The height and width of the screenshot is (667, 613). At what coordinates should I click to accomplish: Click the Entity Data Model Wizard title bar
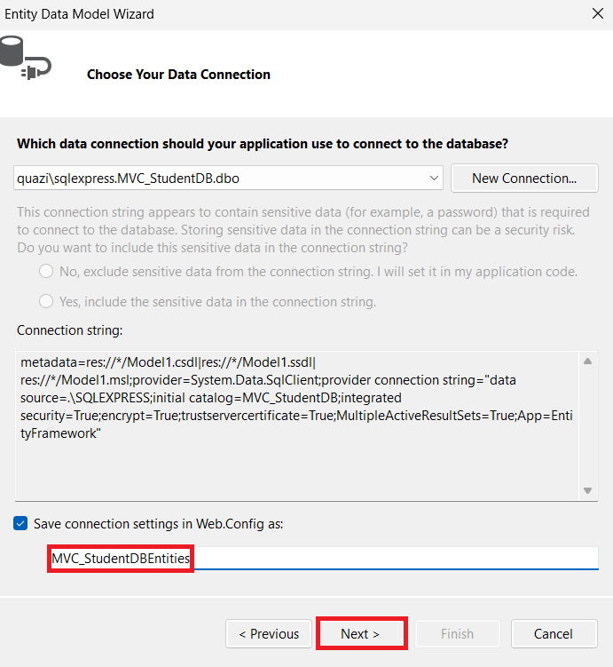[x=266, y=13]
